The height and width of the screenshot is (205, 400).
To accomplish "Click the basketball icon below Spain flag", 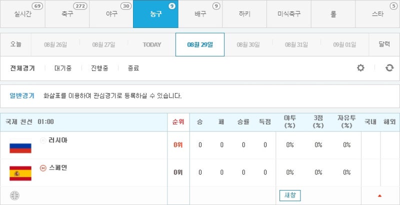I will coord(14,195).
